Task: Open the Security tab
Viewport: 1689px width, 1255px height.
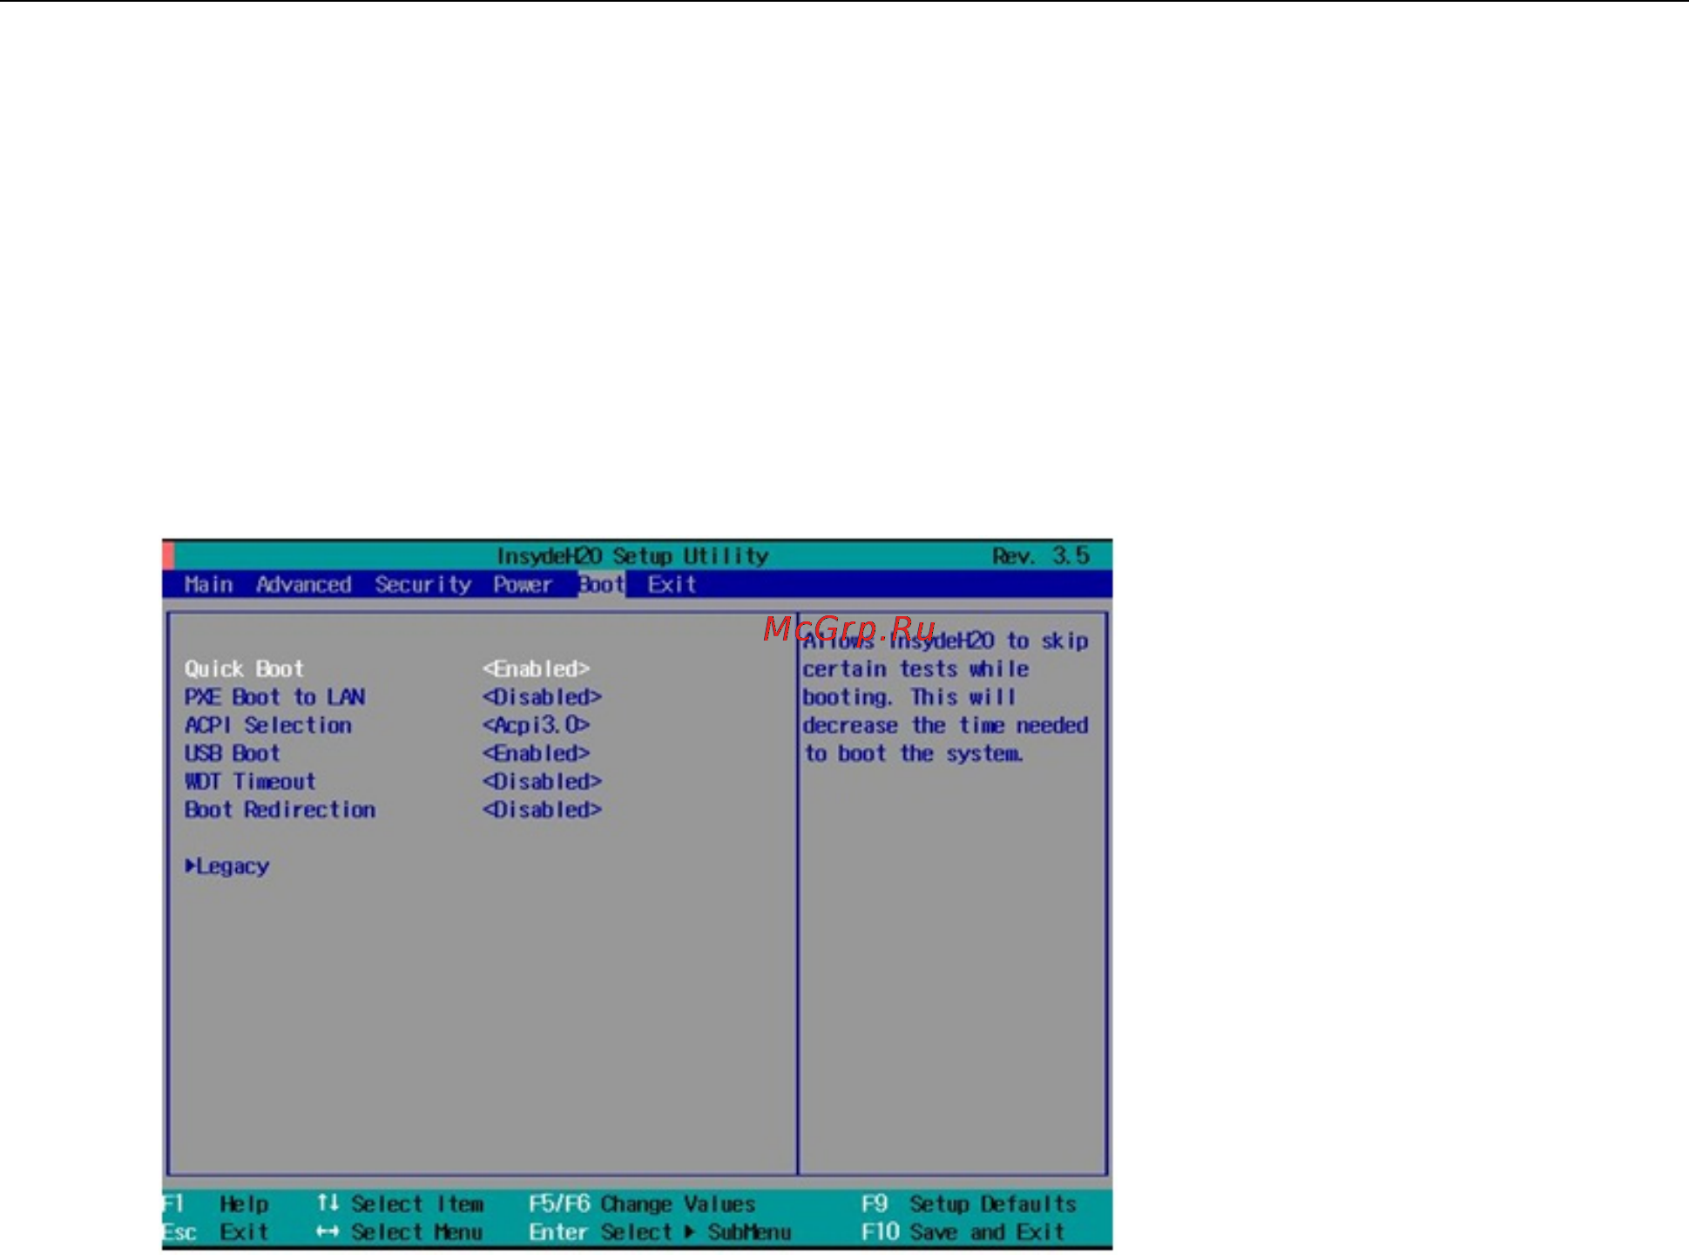Action: [x=422, y=585]
